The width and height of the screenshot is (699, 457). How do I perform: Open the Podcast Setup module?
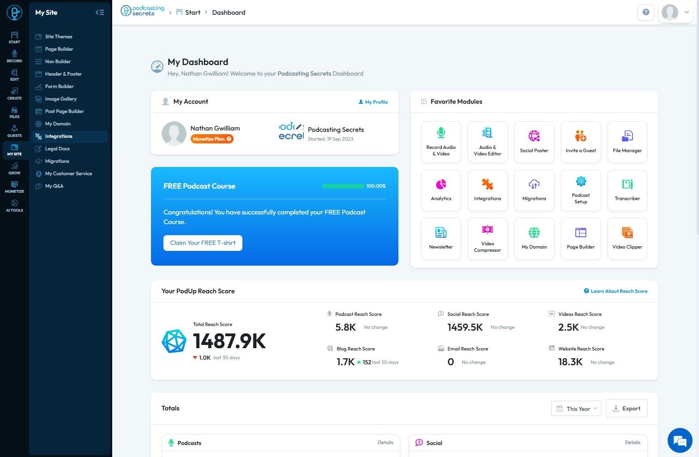[581, 190]
